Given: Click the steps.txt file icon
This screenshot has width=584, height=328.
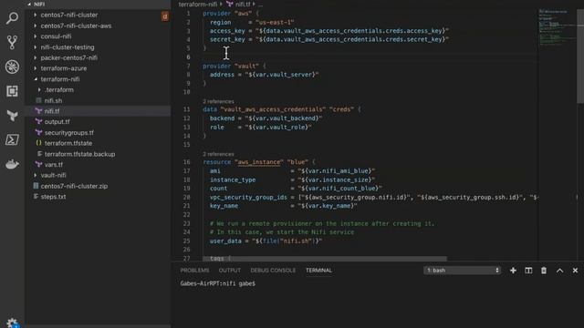Looking at the screenshot, I should pos(36,197).
